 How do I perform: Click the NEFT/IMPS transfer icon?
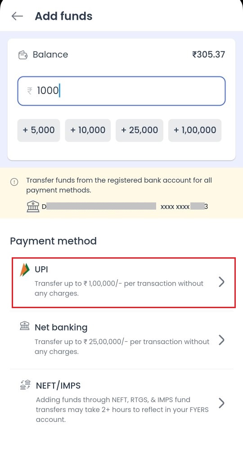[25, 385]
